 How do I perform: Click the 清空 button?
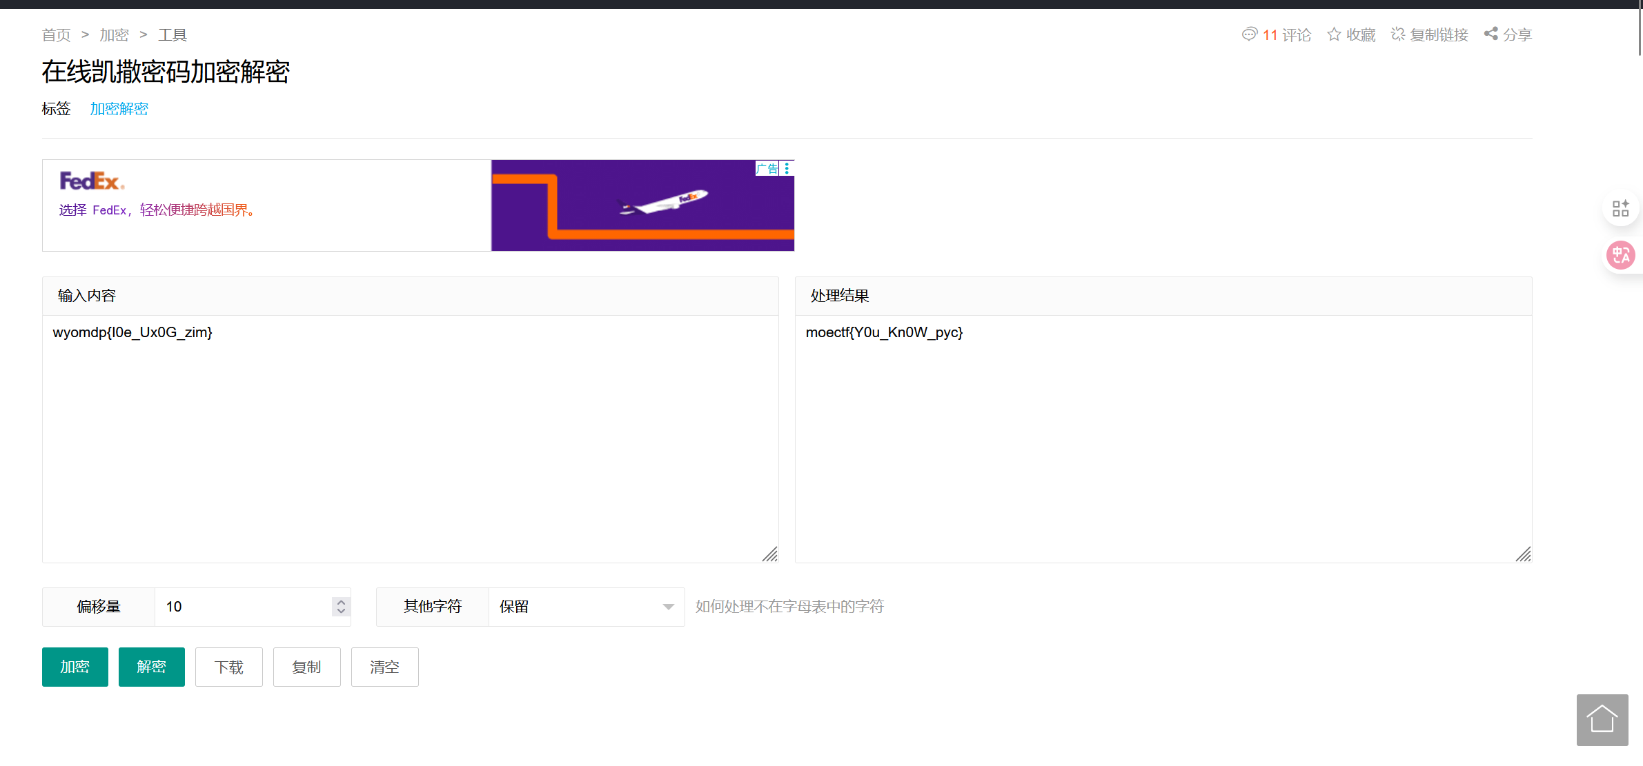pos(384,667)
